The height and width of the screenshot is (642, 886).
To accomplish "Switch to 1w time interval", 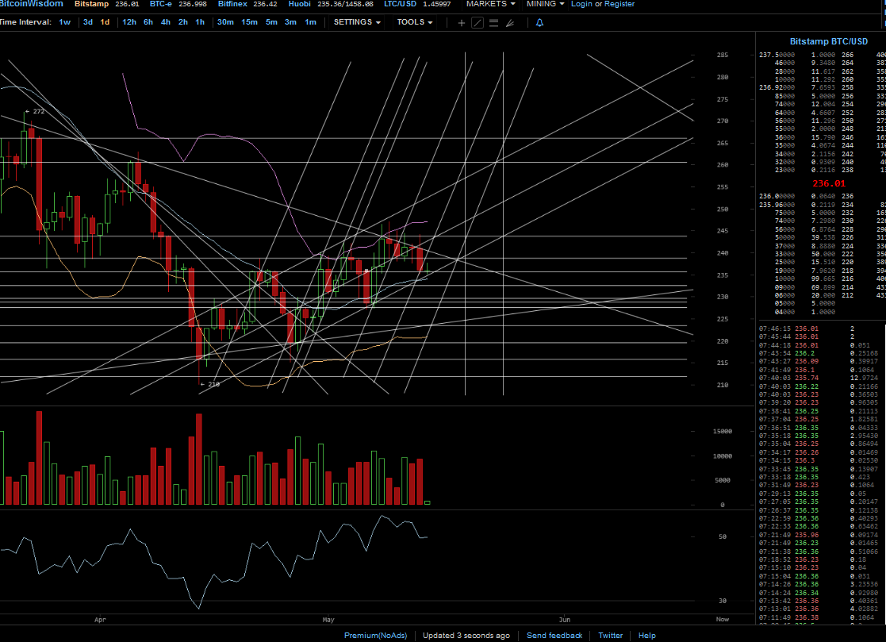I will click(64, 22).
